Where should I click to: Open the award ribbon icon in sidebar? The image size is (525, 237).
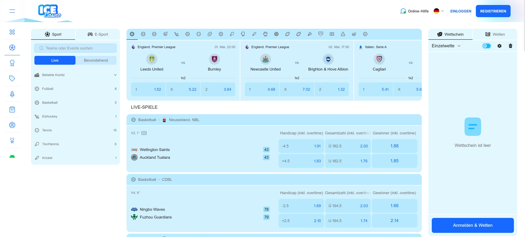coord(12,63)
